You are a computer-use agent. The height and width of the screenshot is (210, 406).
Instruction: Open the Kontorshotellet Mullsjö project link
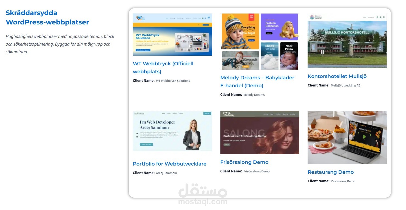[x=337, y=76]
